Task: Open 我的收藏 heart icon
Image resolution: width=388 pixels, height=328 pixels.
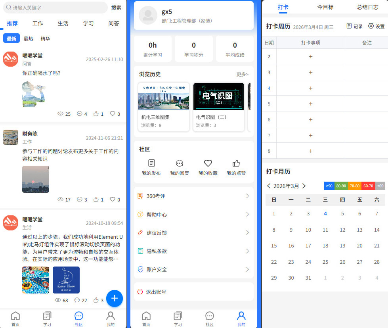Action: 208,163
